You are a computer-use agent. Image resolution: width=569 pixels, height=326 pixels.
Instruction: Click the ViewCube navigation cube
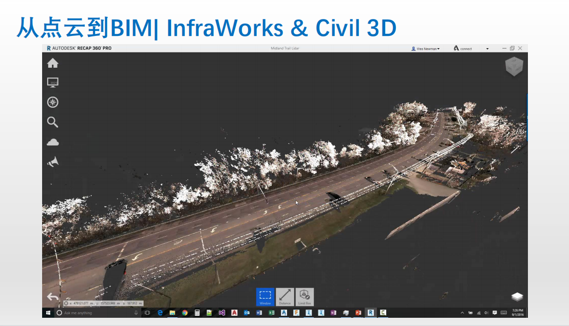click(x=514, y=66)
